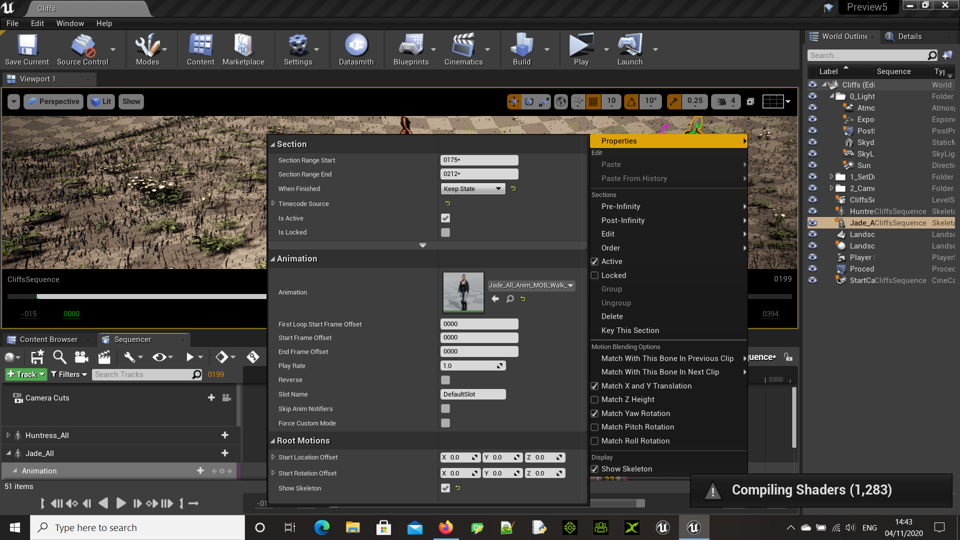Toggle the Is Active checkbox

445,218
